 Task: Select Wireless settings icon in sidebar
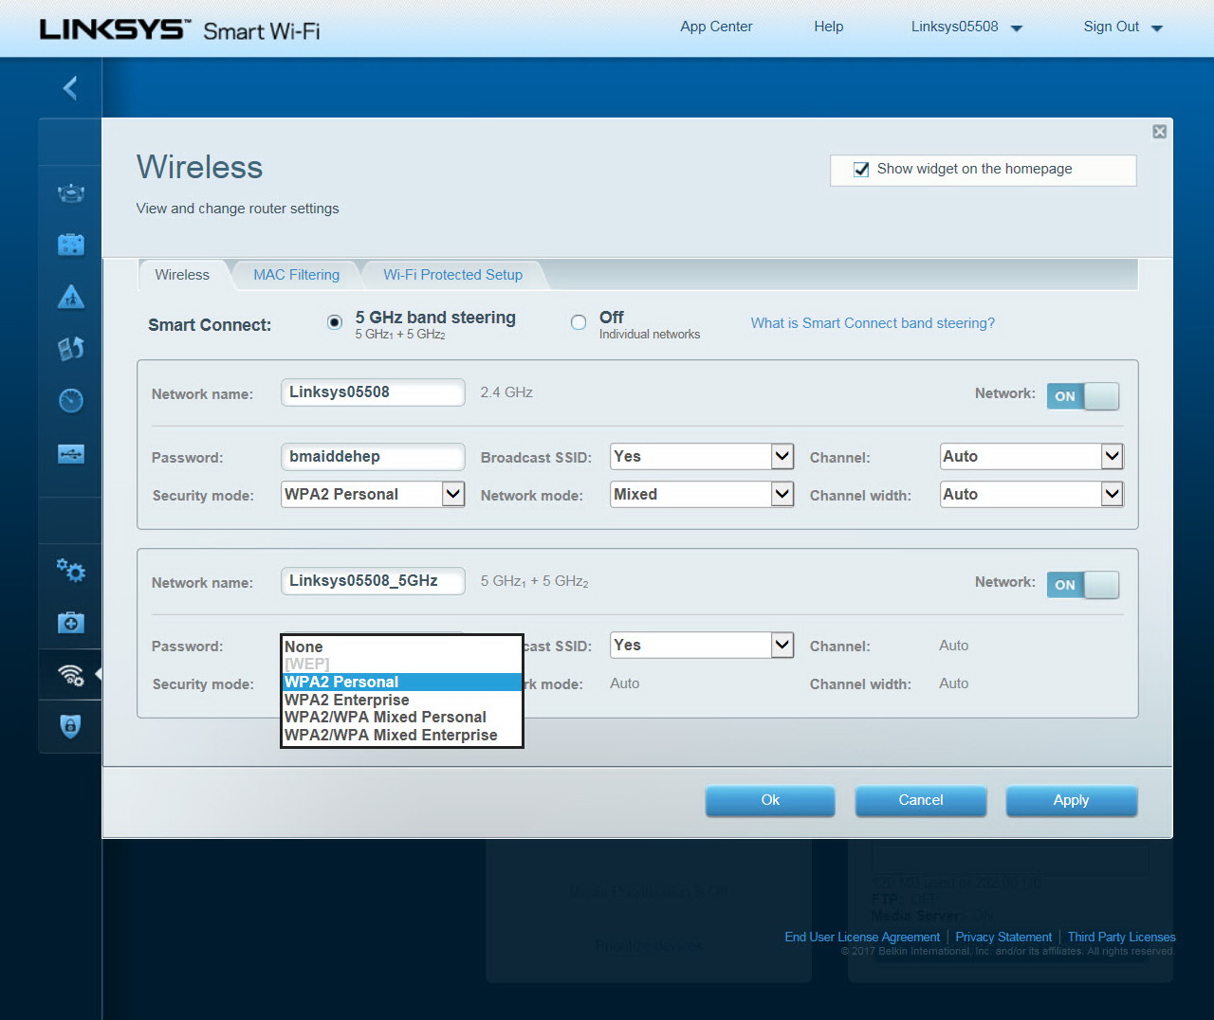[x=71, y=675]
